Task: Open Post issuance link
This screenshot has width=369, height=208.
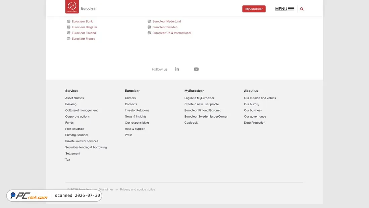Action: pos(74,129)
